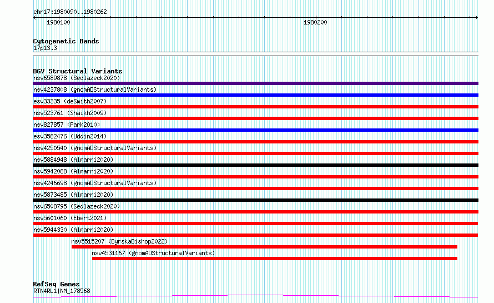Click the red nsv5944330 variant bar
Image resolution: width=494 pixels, height=303 pixels.
click(255, 235)
